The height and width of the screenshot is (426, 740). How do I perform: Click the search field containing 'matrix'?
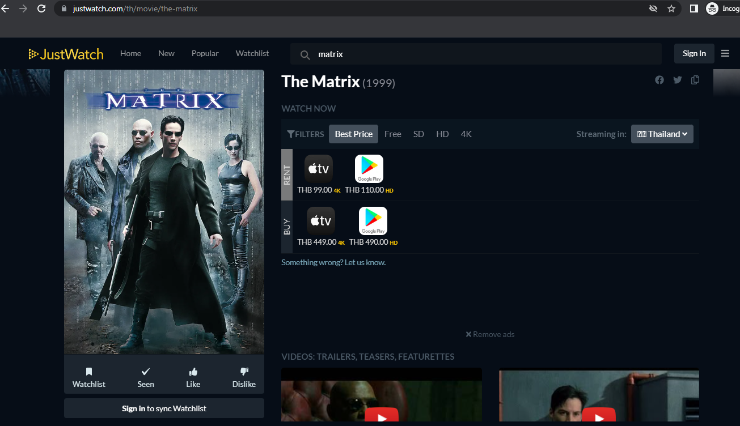(476, 54)
